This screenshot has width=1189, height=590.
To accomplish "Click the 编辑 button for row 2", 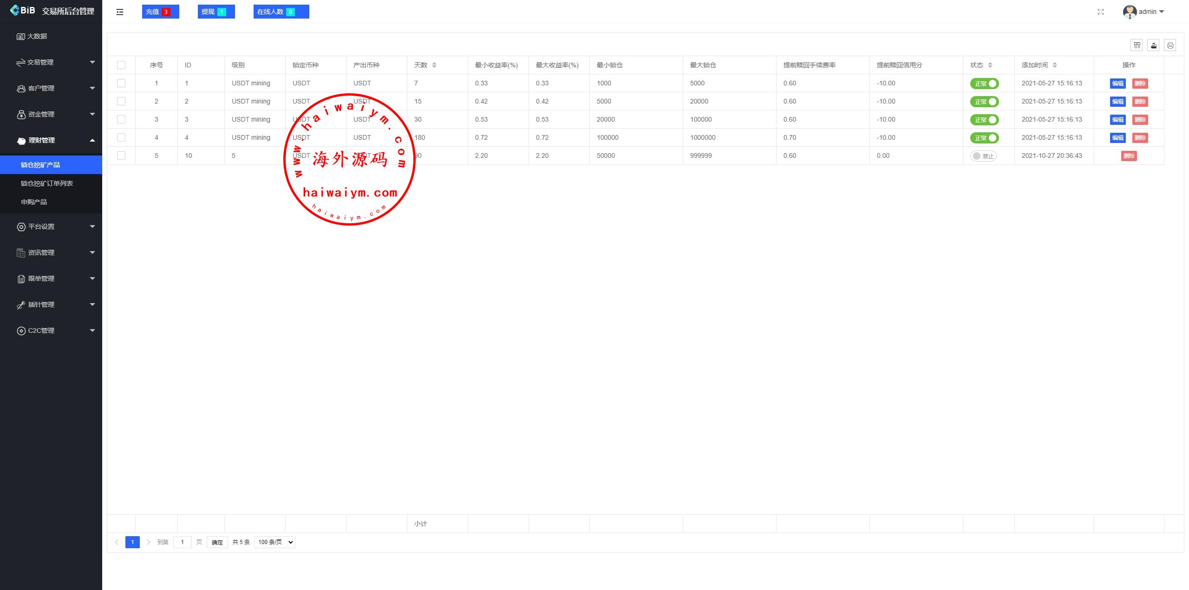I will (1117, 102).
